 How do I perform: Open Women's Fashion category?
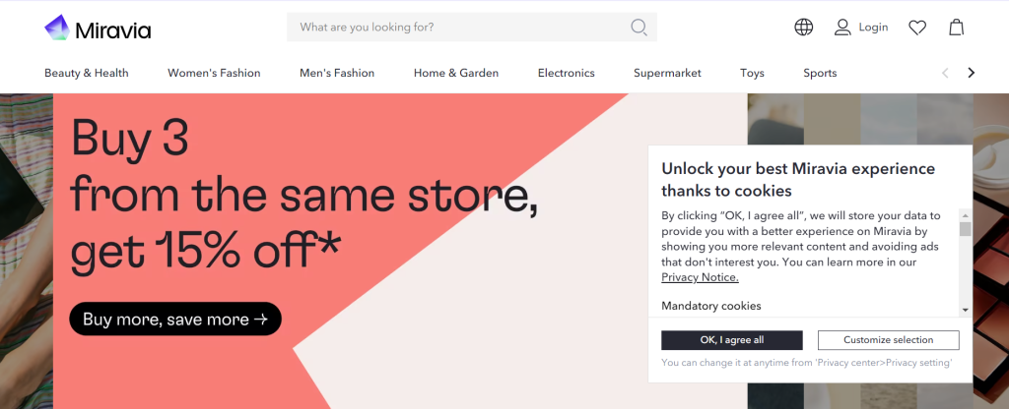pyautogui.click(x=214, y=73)
